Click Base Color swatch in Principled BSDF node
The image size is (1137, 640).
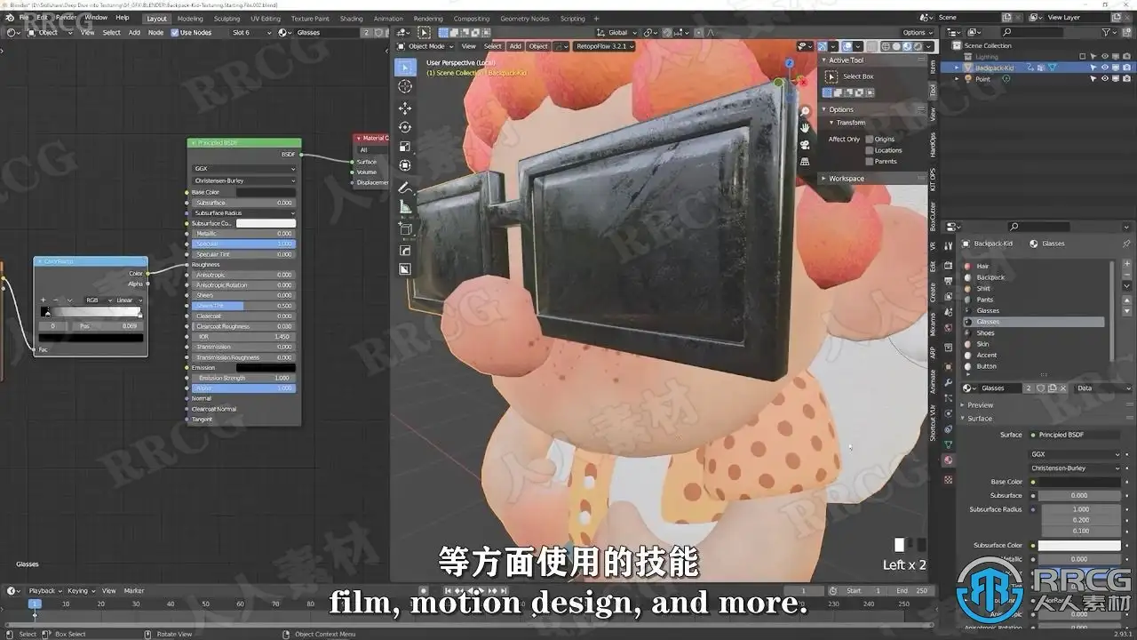pyautogui.click(x=266, y=192)
